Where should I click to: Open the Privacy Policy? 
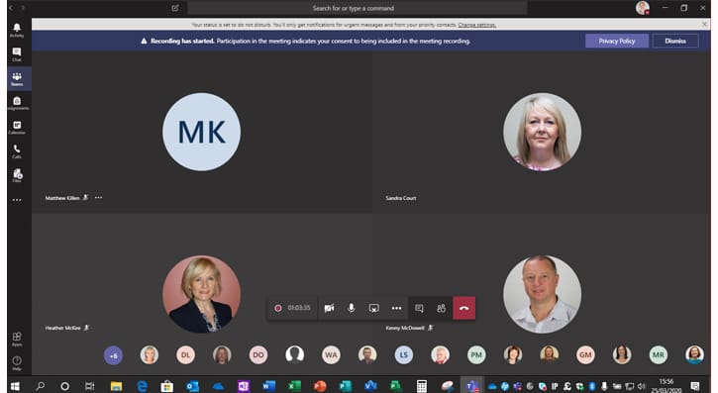(617, 42)
